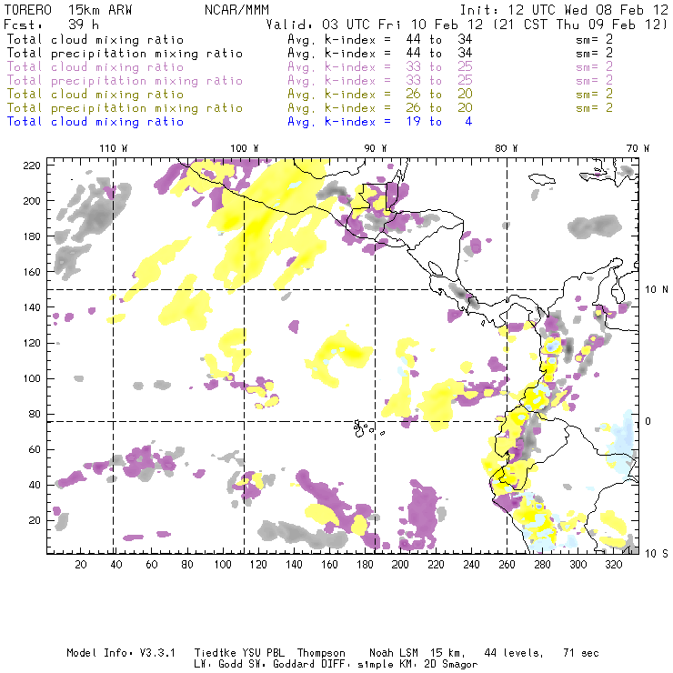
Task: Click the '260' tick label on the horizontal axis
Action: [507, 565]
